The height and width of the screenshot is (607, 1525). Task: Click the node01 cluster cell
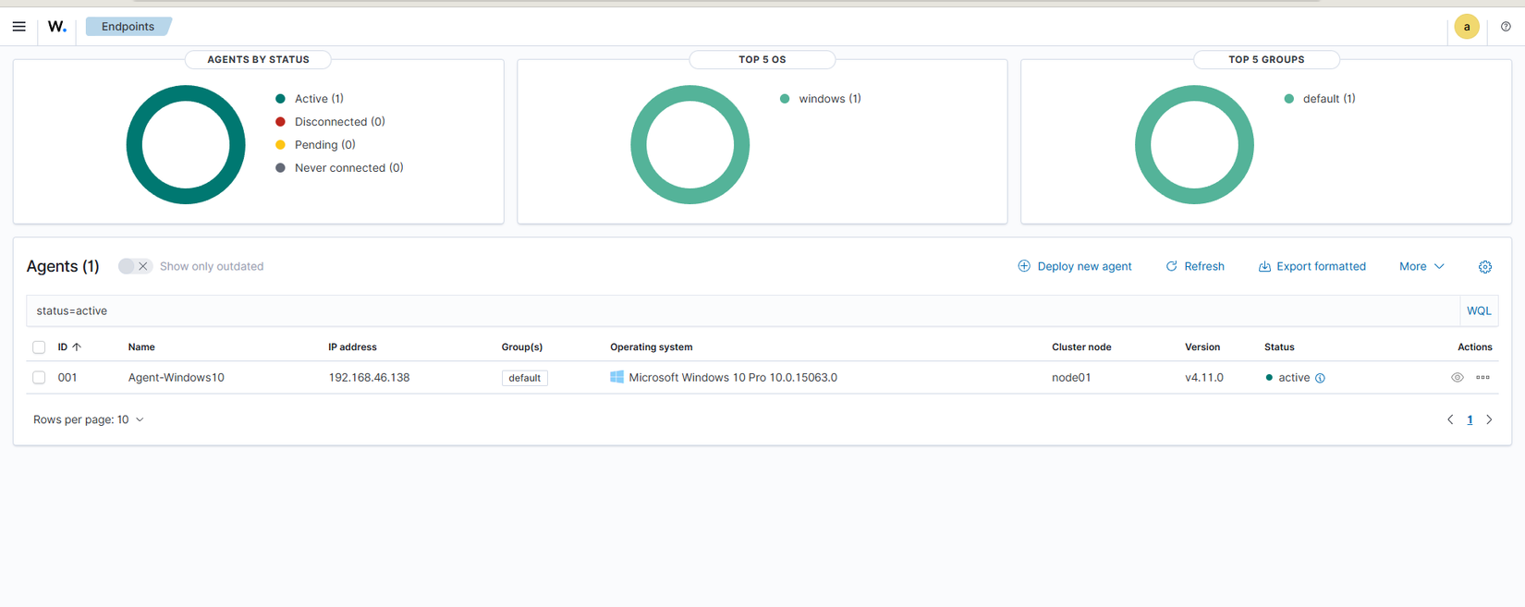click(1071, 377)
